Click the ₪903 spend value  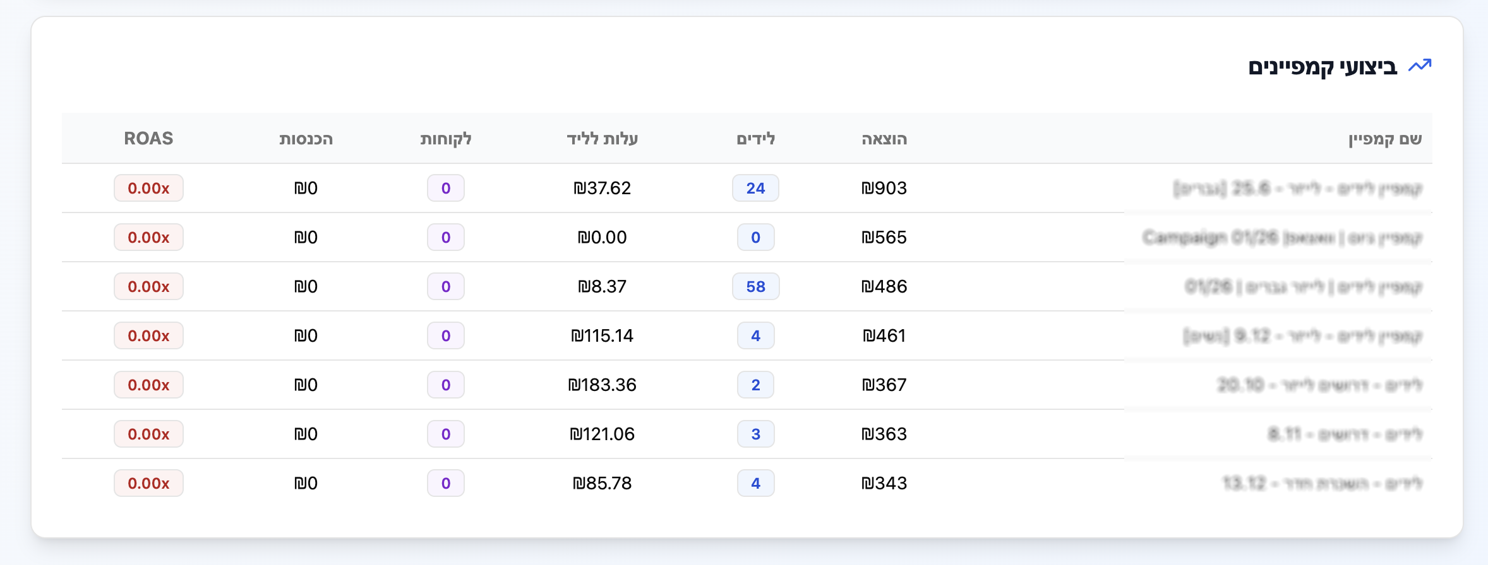coord(884,188)
